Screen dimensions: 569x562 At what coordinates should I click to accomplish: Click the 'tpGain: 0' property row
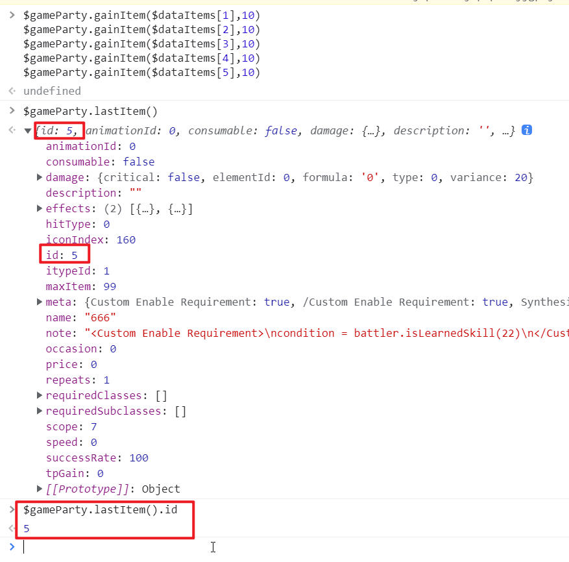(x=75, y=473)
